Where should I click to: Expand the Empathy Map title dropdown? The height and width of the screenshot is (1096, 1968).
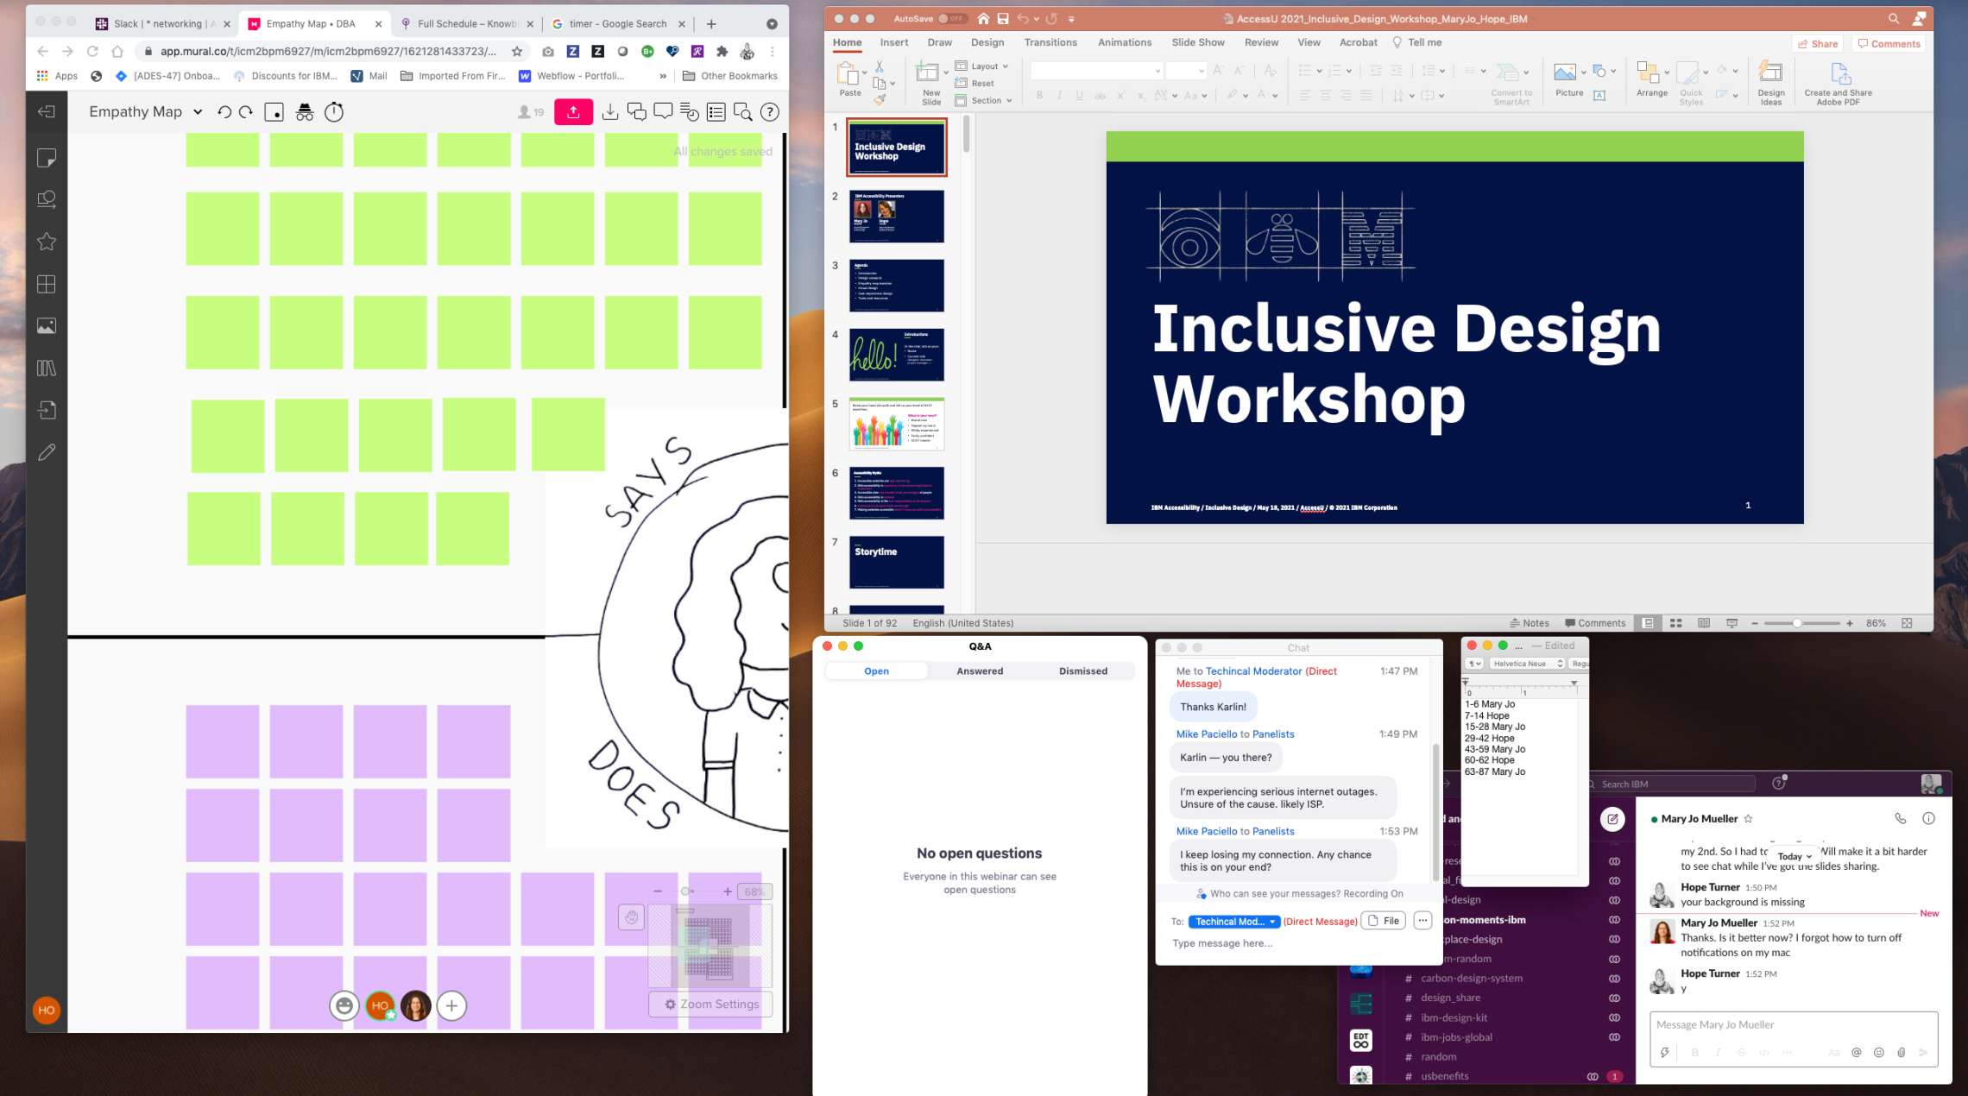pos(198,112)
